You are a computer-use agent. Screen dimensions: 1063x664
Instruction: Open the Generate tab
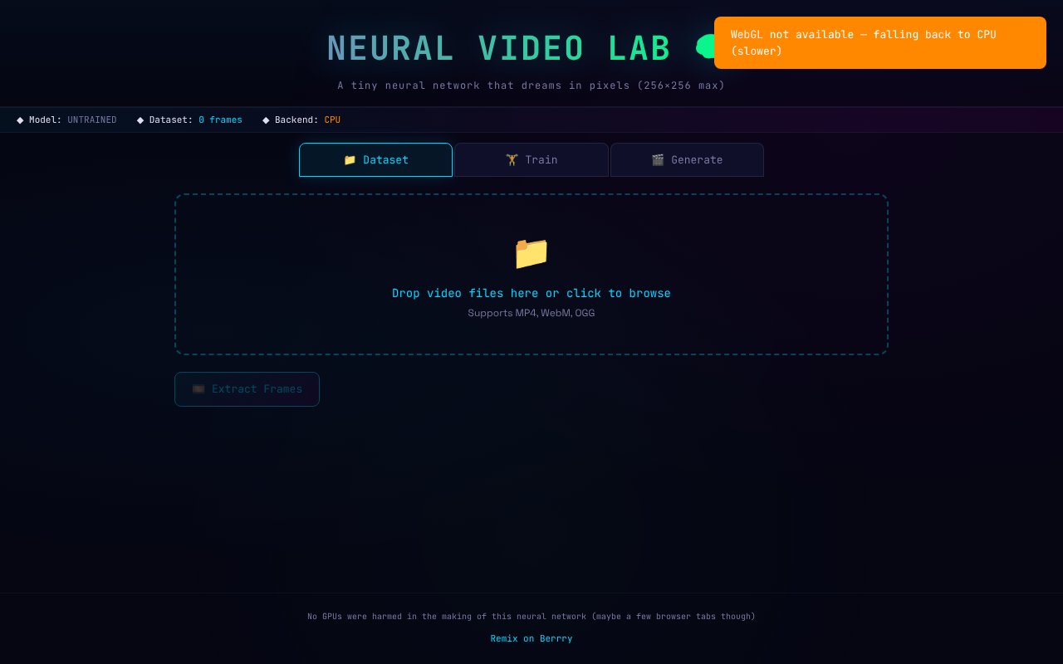tap(687, 159)
